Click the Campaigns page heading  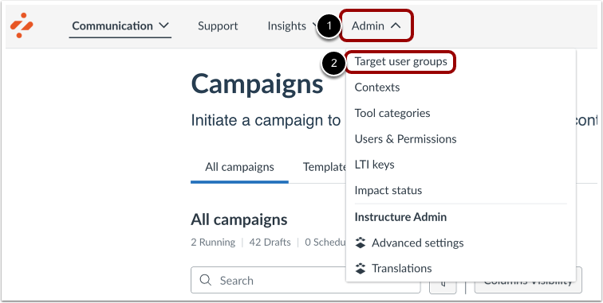(257, 84)
